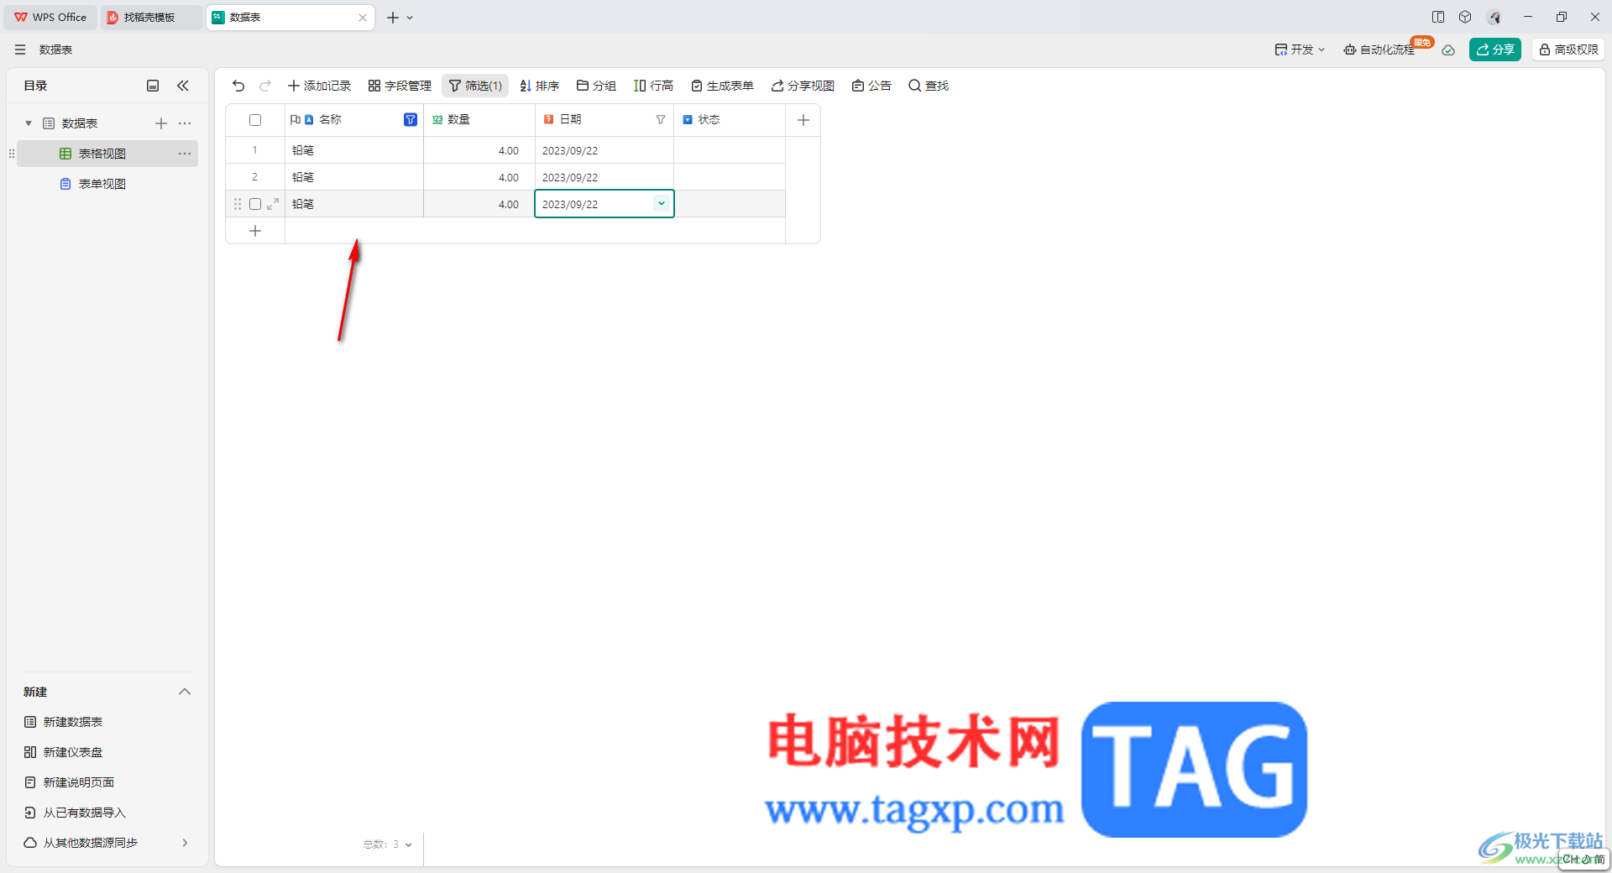Select row three empty 状态 cell
The image size is (1612, 873).
(730, 204)
